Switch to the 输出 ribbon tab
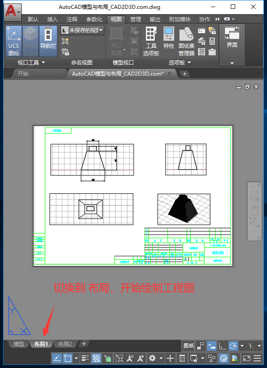Viewport: 267px width, 368px height. (155, 19)
